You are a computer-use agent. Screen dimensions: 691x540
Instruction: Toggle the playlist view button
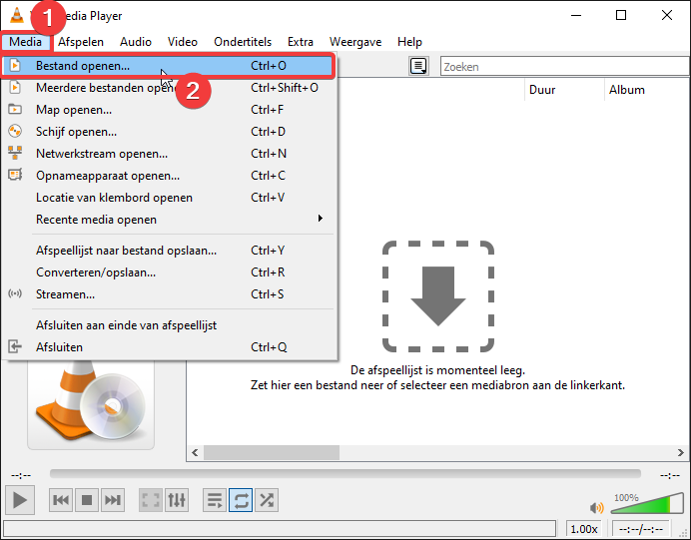pos(215,500)
